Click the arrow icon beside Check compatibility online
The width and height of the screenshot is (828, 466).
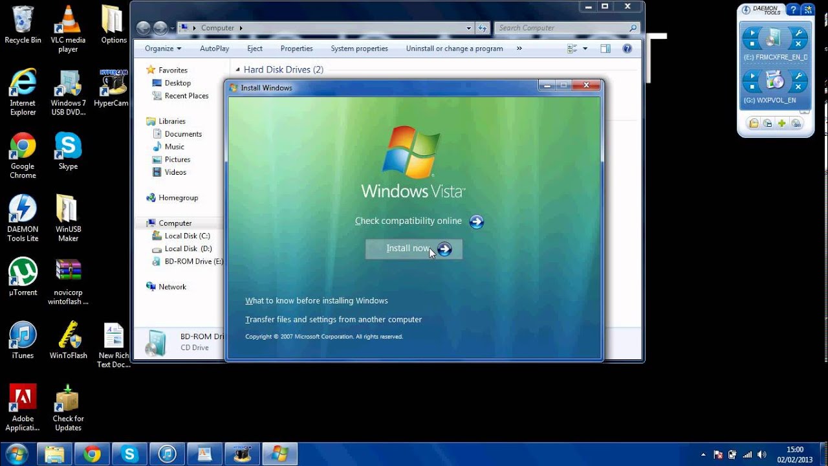click(477, 222)
